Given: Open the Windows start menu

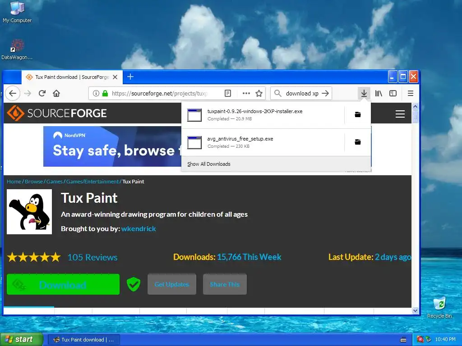Looking at the screenshot, I should (x=22, y=340).
